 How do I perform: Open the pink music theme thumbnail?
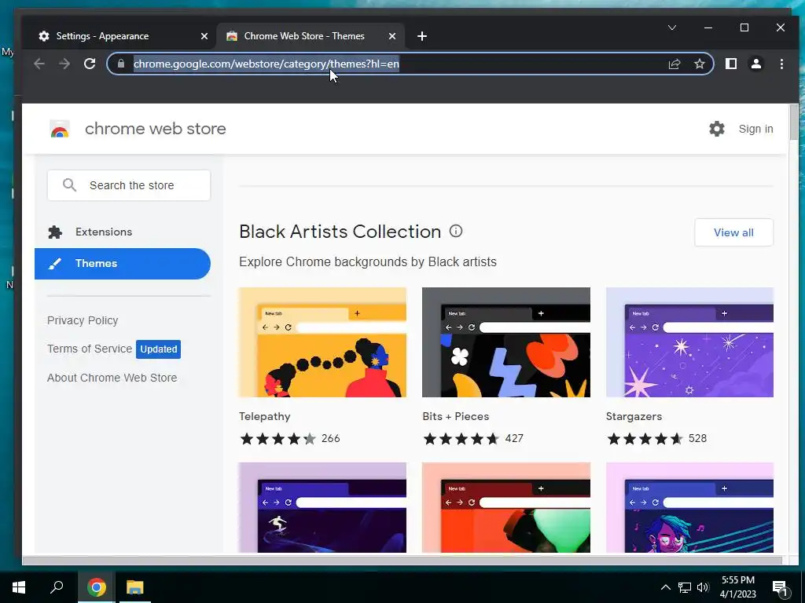coord(689,508)
